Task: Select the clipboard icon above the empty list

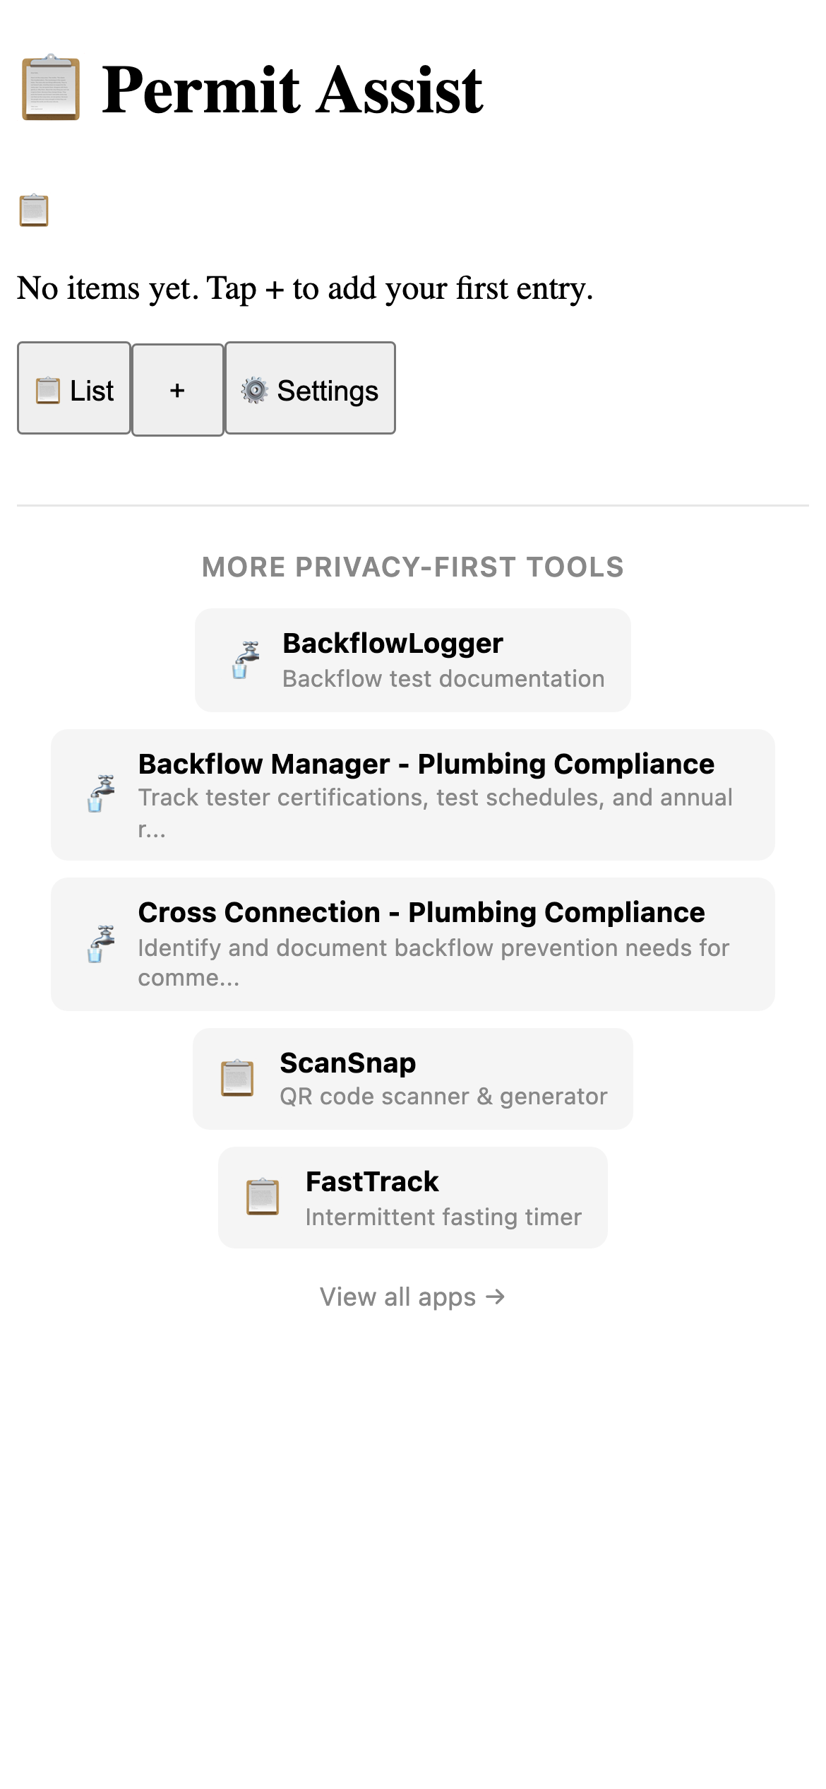Action: pos(33,210)
